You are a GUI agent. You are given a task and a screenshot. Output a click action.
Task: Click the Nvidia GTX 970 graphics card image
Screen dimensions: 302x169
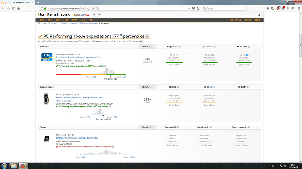point(46,99)
